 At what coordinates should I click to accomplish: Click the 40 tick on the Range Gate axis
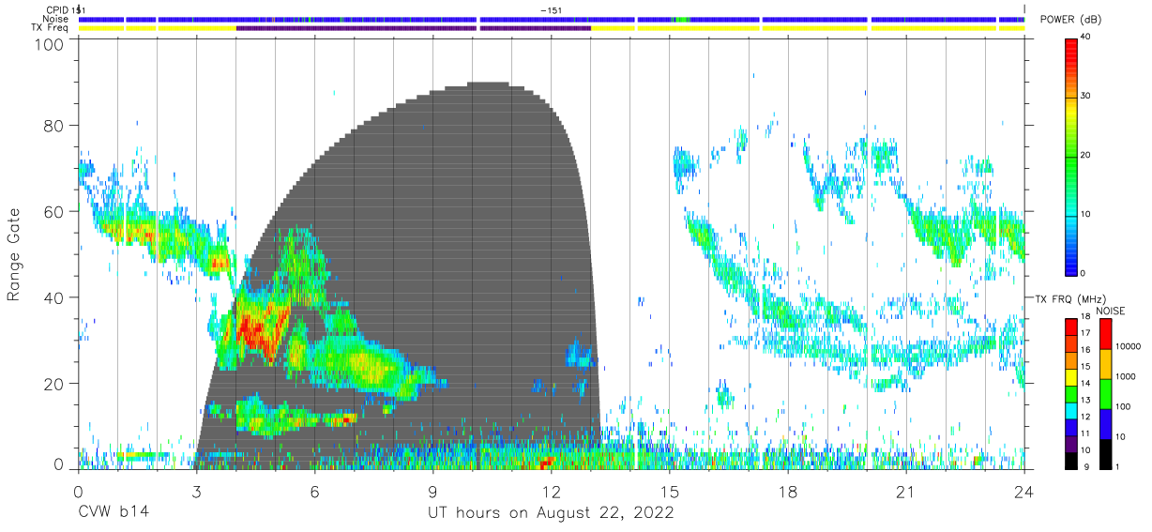click(53, 297)
